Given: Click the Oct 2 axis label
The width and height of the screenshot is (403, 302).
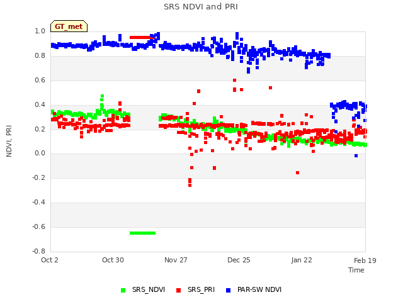Looking at the screenshot, I should pyautogui.click(x=50, y=260).
